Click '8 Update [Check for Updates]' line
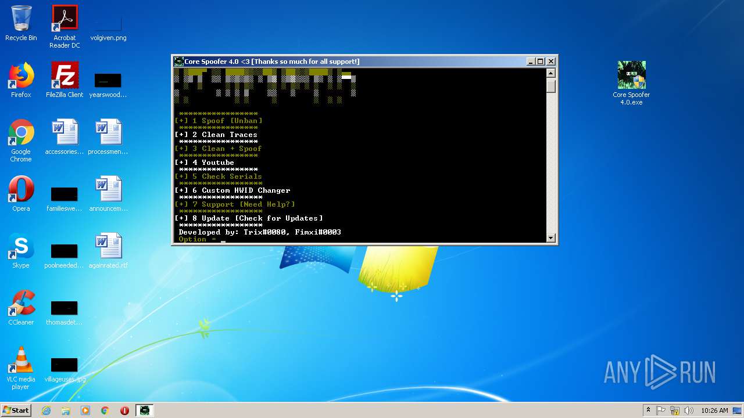 tap(249, 218)
